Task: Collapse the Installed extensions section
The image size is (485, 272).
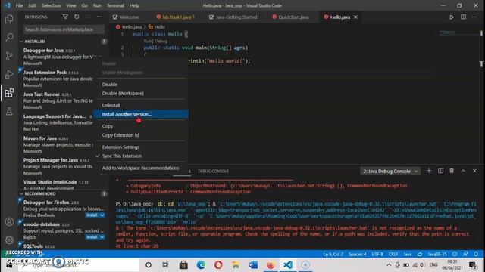Action: 21,42
